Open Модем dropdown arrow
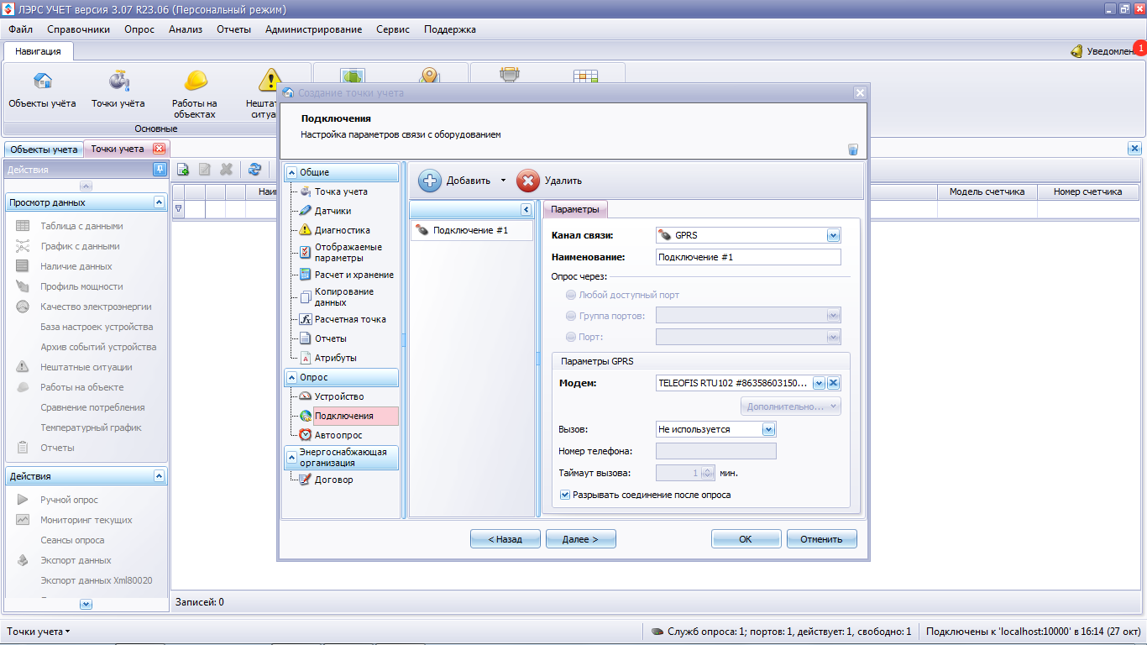This screenshot has height=645, width=1147. [819, 383]
